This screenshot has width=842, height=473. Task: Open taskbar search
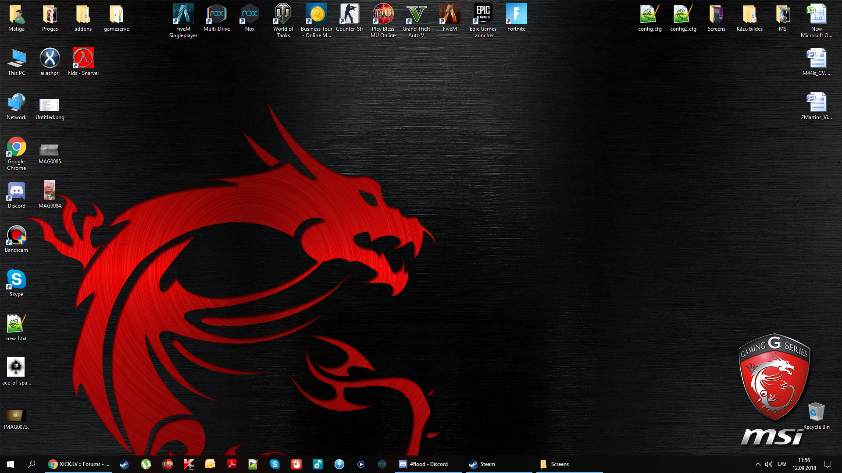click(32, 464)
